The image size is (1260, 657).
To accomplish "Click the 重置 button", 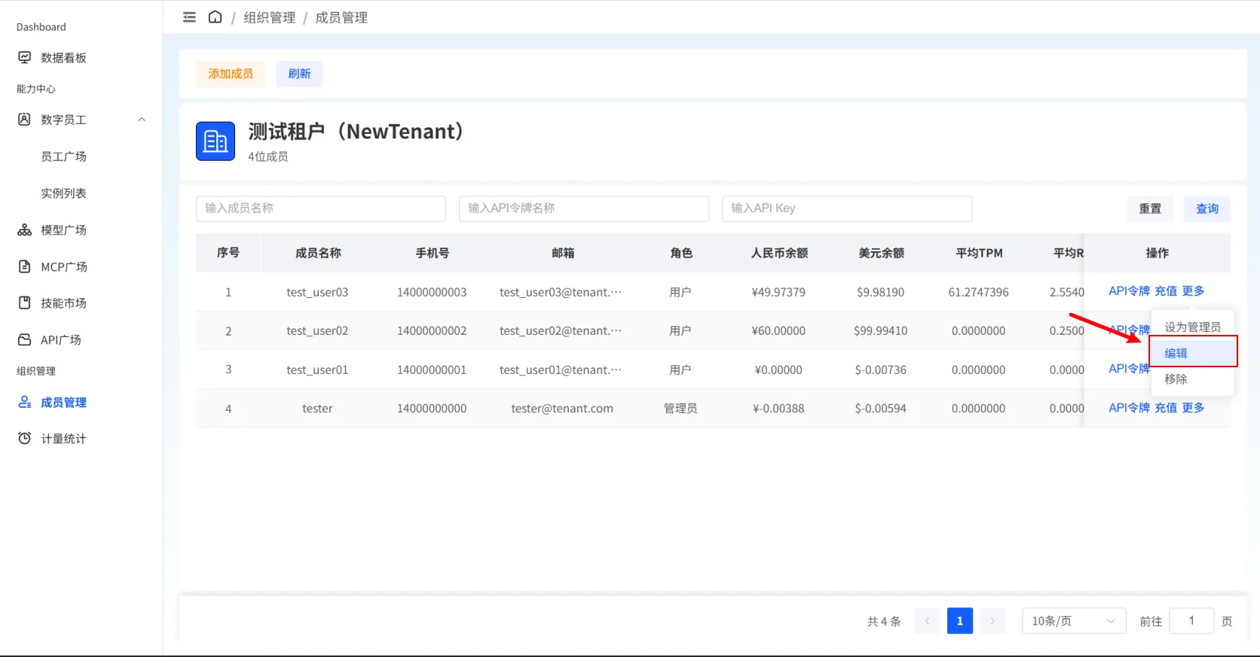I will coord(1150,208).
